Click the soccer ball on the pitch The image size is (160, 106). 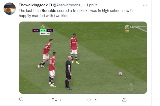120,74
